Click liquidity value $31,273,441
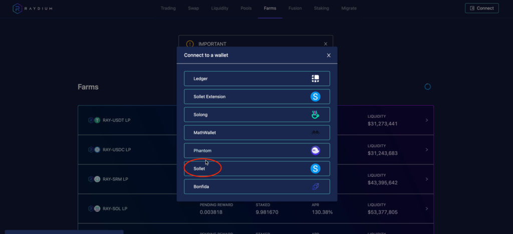The width and height of the screenshot is (513, 234). coord(382,124)
